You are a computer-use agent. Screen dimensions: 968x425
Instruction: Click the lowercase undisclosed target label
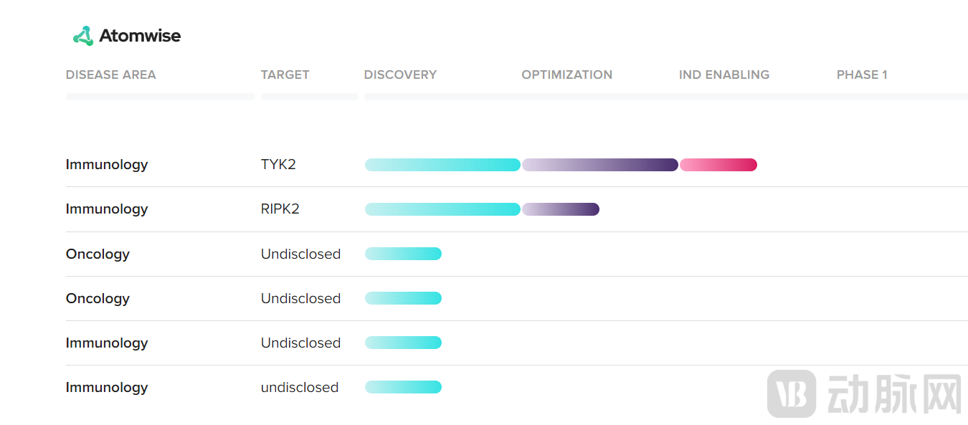tap(300, 387)
